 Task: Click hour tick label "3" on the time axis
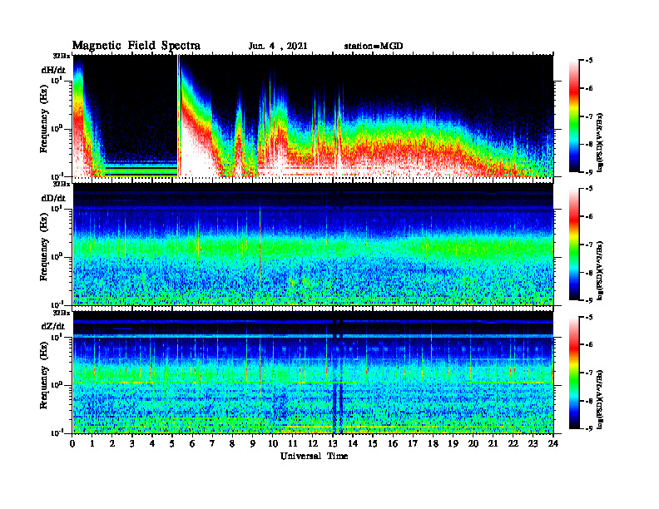pyautogui.click(x=133, y=443)
